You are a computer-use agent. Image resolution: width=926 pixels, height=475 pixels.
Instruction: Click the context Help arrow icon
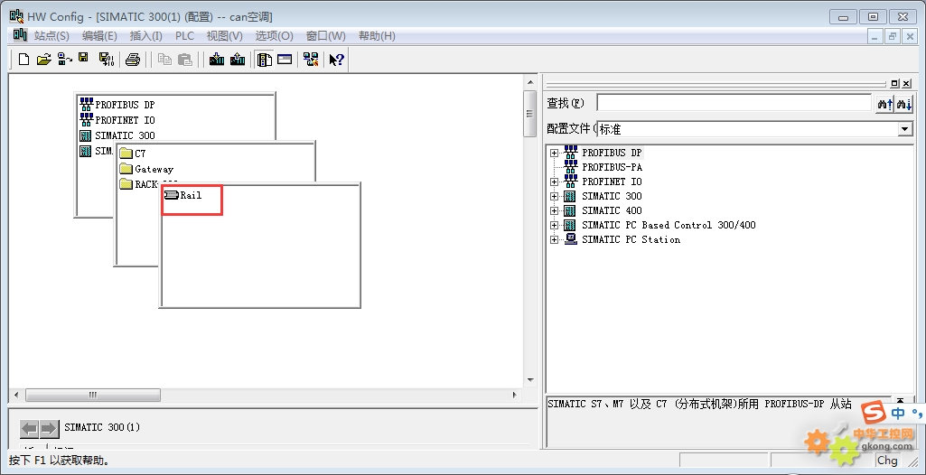point(337,59)
